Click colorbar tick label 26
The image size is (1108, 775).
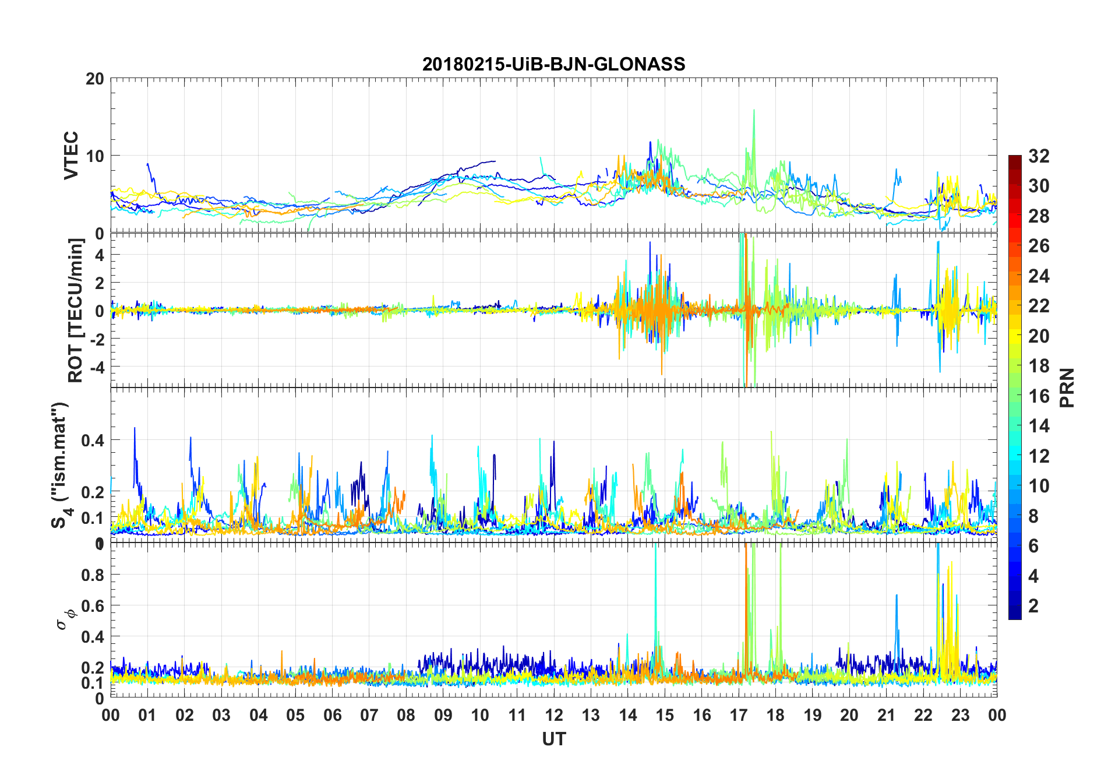tap(1039, 246)
